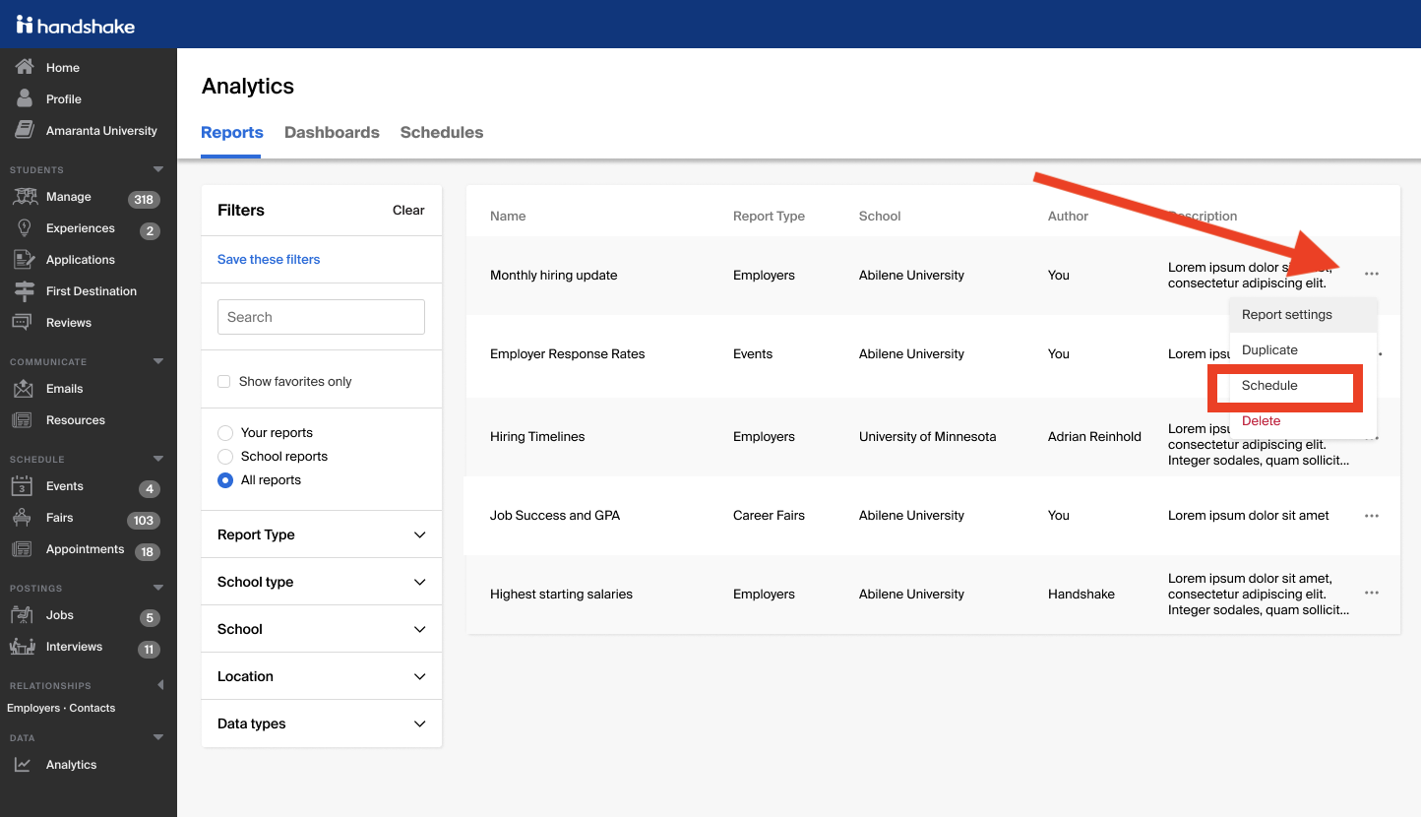The width and height of the screenshot is (1421, 817).
Task: Sort by the Report Type column header
Action: [769, 216]
